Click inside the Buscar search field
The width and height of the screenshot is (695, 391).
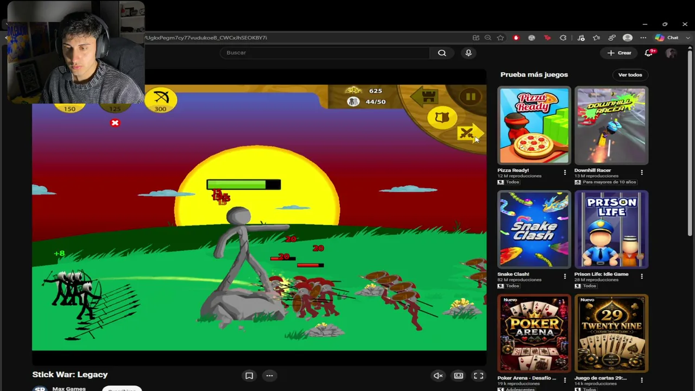coord(325,53)
